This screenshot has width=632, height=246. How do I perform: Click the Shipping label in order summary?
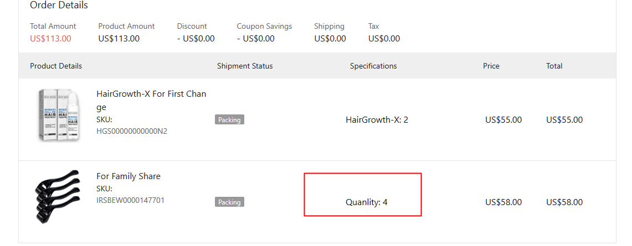coord(329,27)
